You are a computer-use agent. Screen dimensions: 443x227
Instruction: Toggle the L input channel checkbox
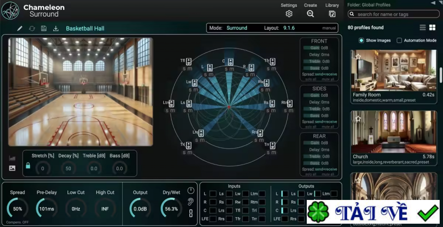click(x=213, y=194)
